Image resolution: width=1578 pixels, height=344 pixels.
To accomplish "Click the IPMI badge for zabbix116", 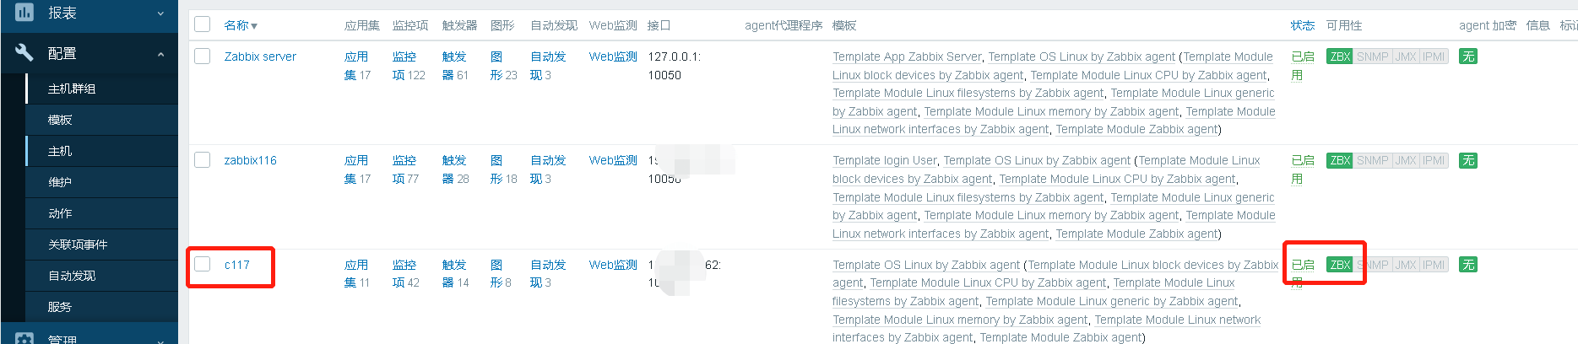I will pyautogui.click(x=1434, y=160).
